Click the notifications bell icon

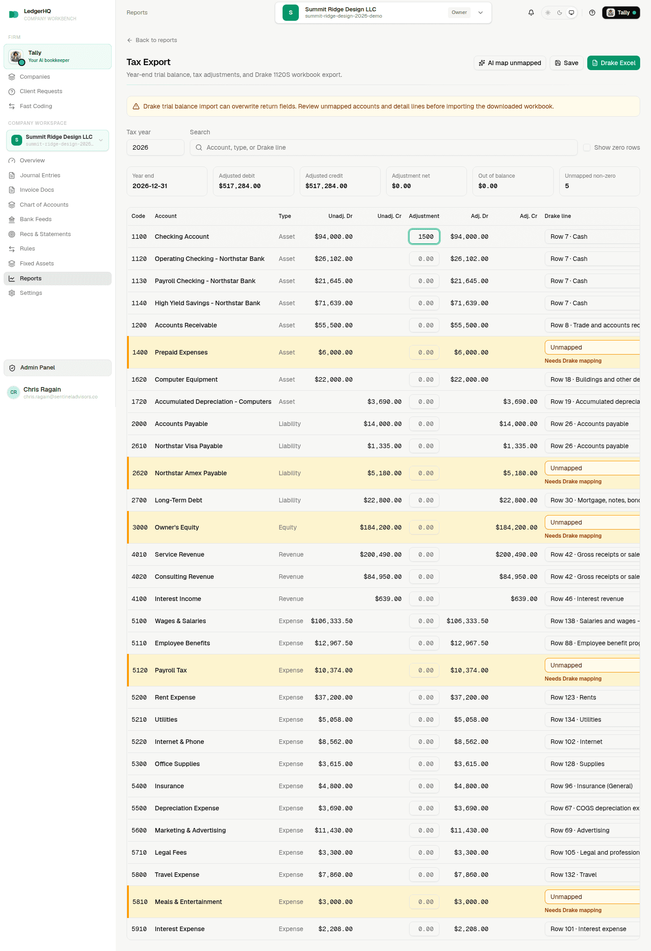pyautogui.click(x=531, y=13)
